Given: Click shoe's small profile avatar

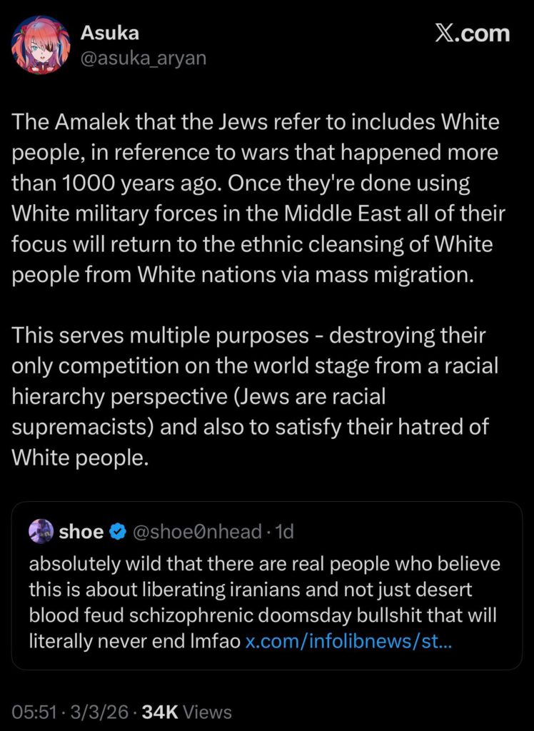Looking at the screenshot, I should tap(41, 531).
